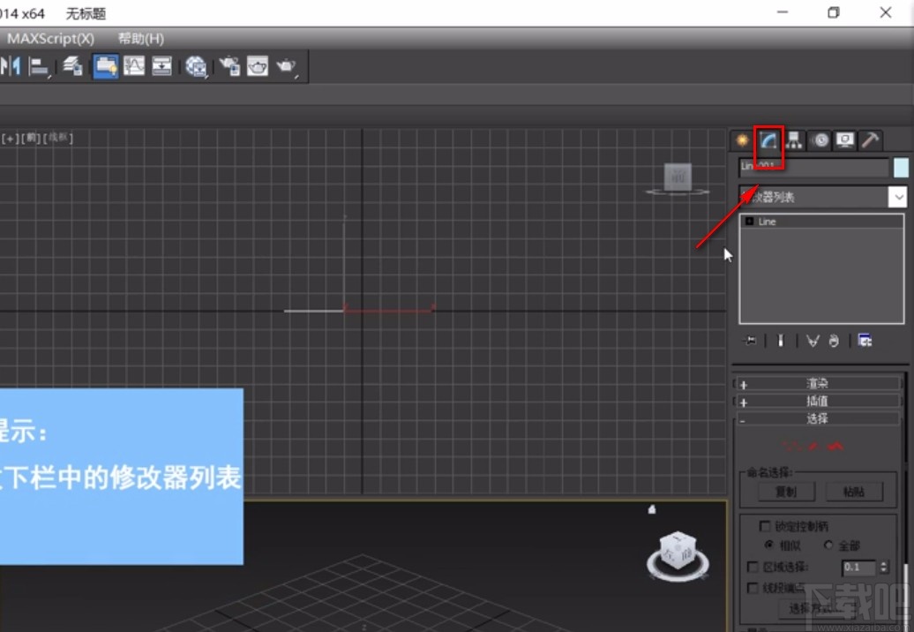Viewport: 914px width, 632px height.
Task: Open the Display command panel
Action: point(843,139)
